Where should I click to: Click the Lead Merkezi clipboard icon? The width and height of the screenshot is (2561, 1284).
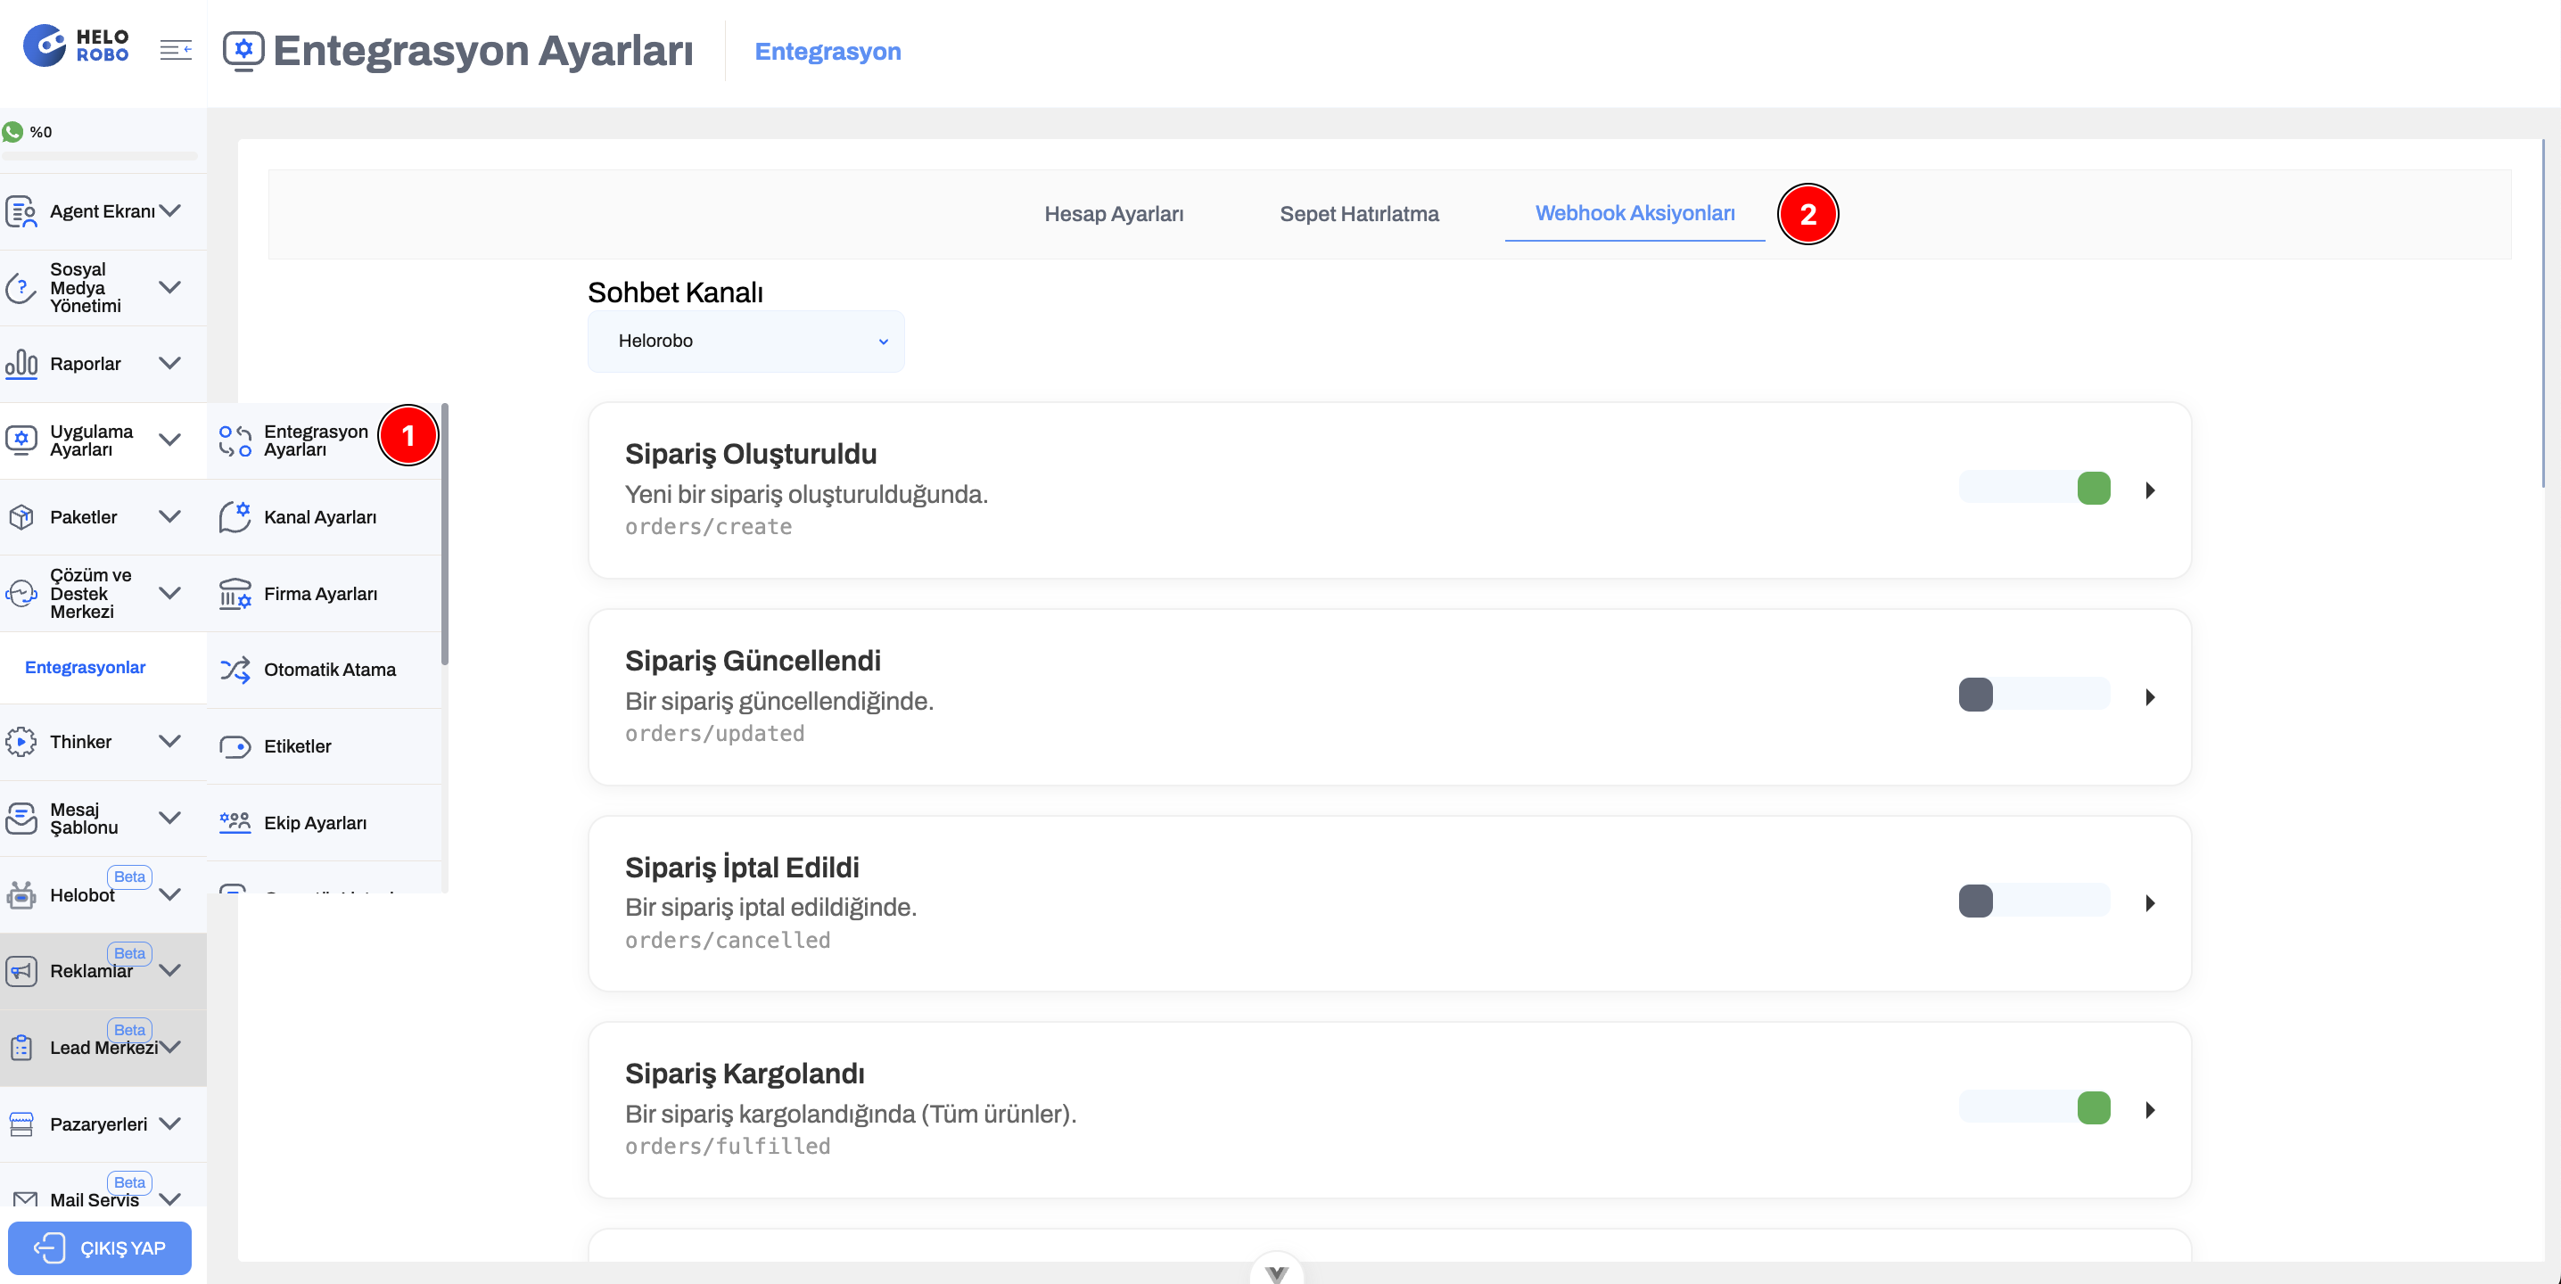[x=21, y=1048]
